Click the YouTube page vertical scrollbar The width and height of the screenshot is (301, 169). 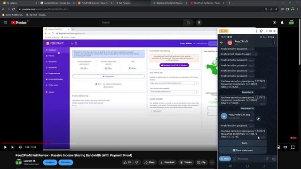click(x=300, y=41)
